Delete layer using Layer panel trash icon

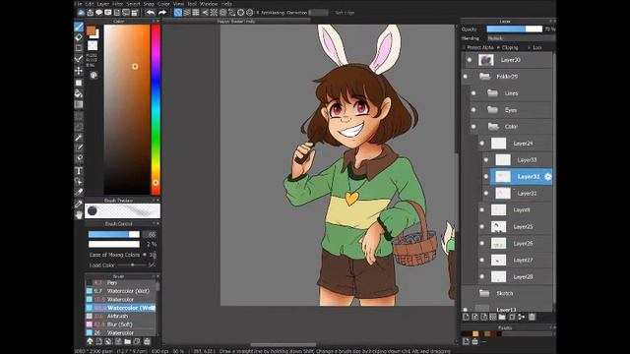coord(532,317)
